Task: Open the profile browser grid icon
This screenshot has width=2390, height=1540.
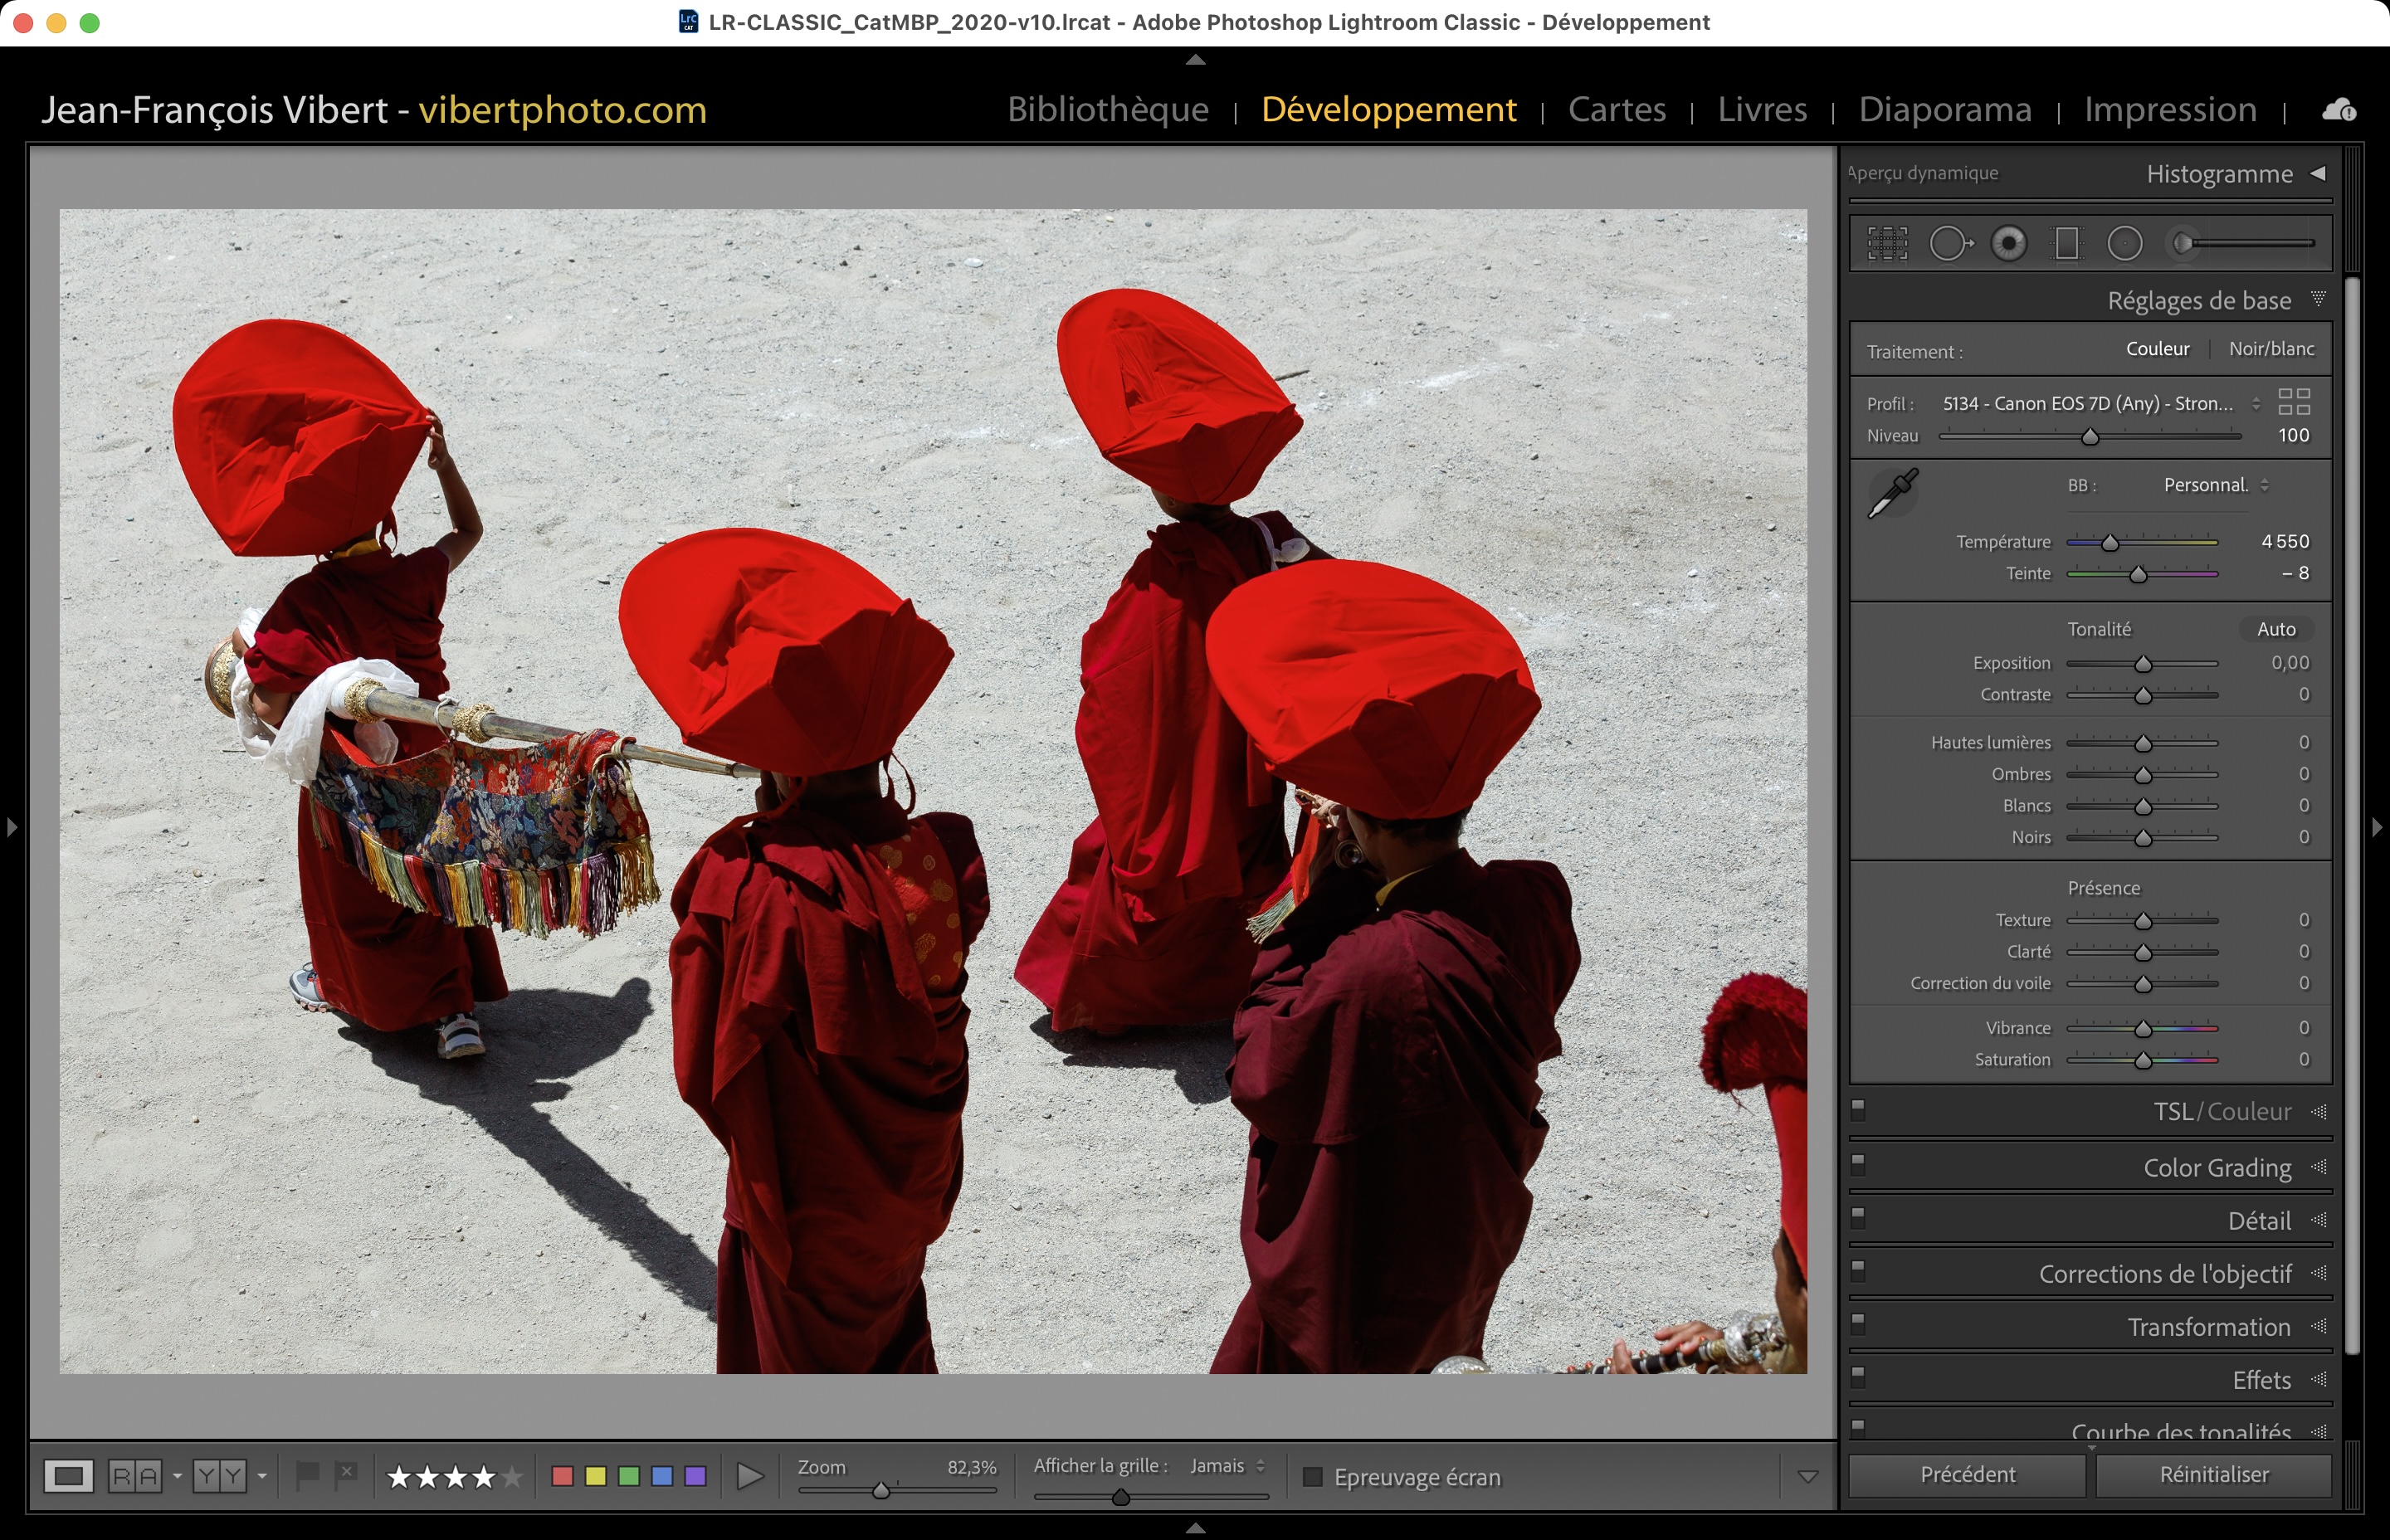Action: pyautogui.click(x=2294, y=402)
